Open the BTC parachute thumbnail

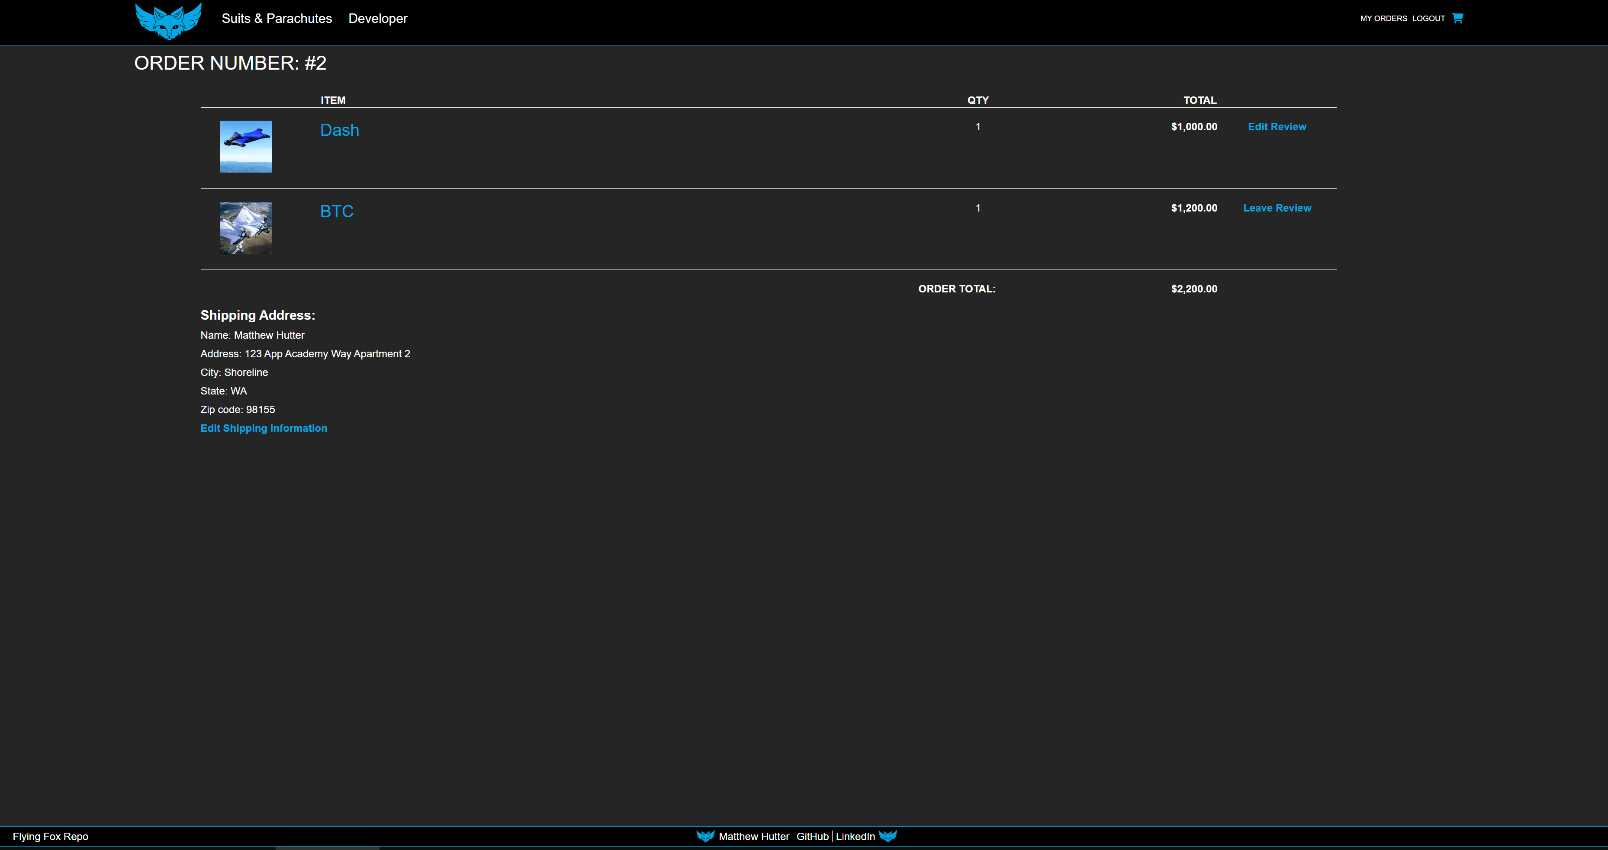[246, 228]
